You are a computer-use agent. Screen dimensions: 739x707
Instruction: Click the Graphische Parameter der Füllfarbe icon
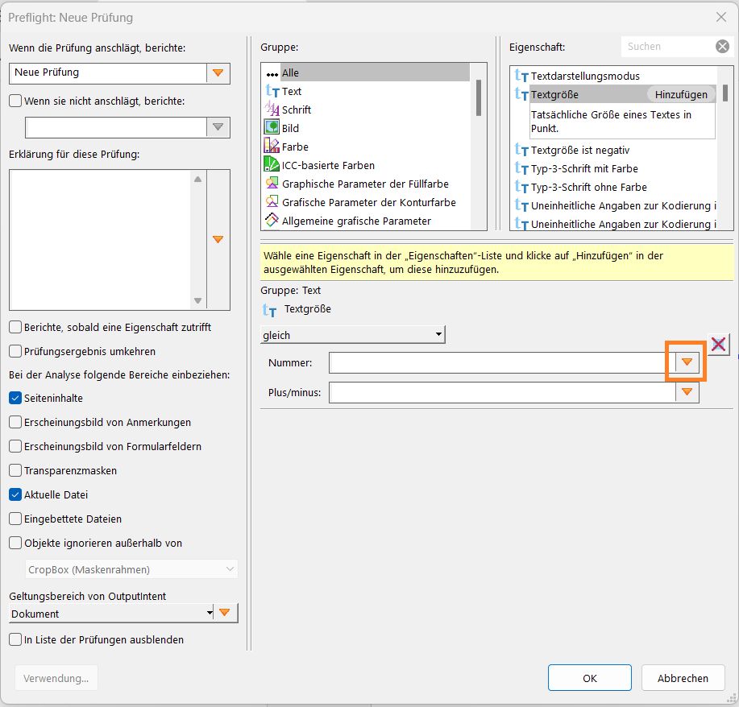(272, 184)
